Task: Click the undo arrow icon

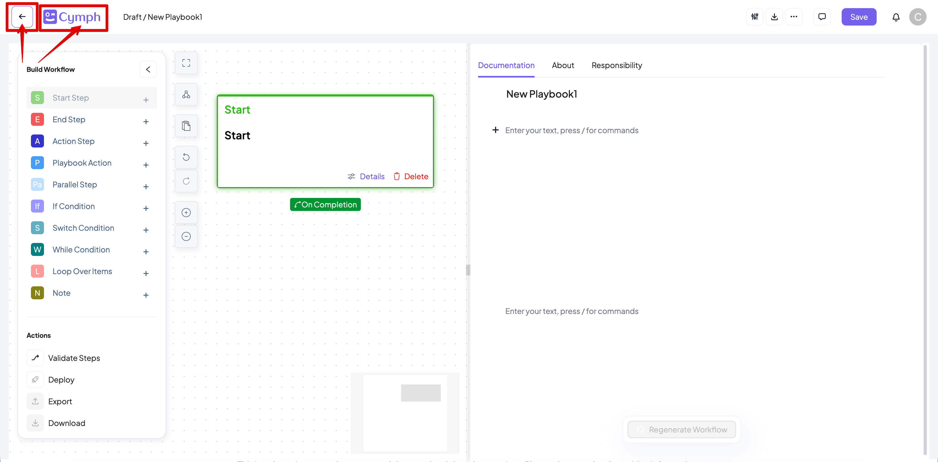Action: (x=186, y=157)
